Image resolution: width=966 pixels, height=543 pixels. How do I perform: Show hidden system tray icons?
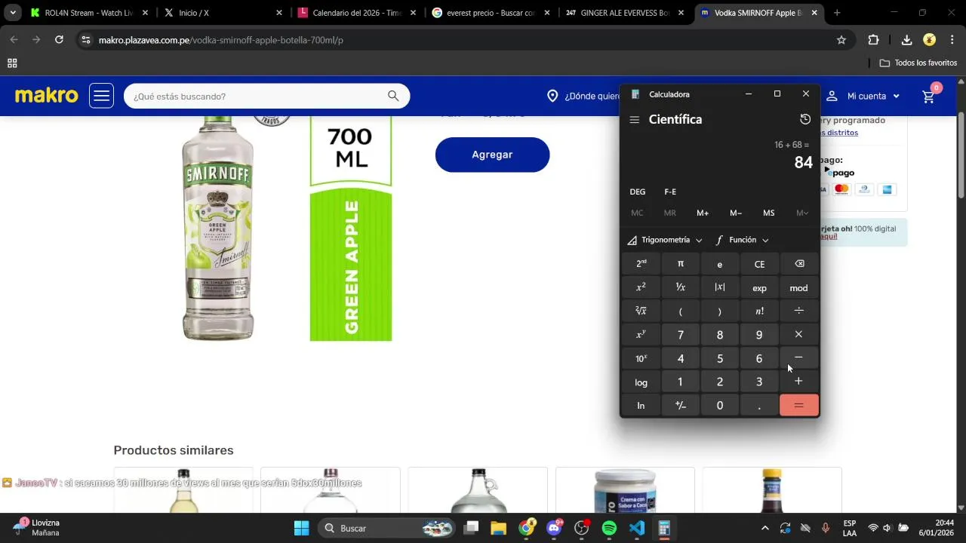(765, 528)
